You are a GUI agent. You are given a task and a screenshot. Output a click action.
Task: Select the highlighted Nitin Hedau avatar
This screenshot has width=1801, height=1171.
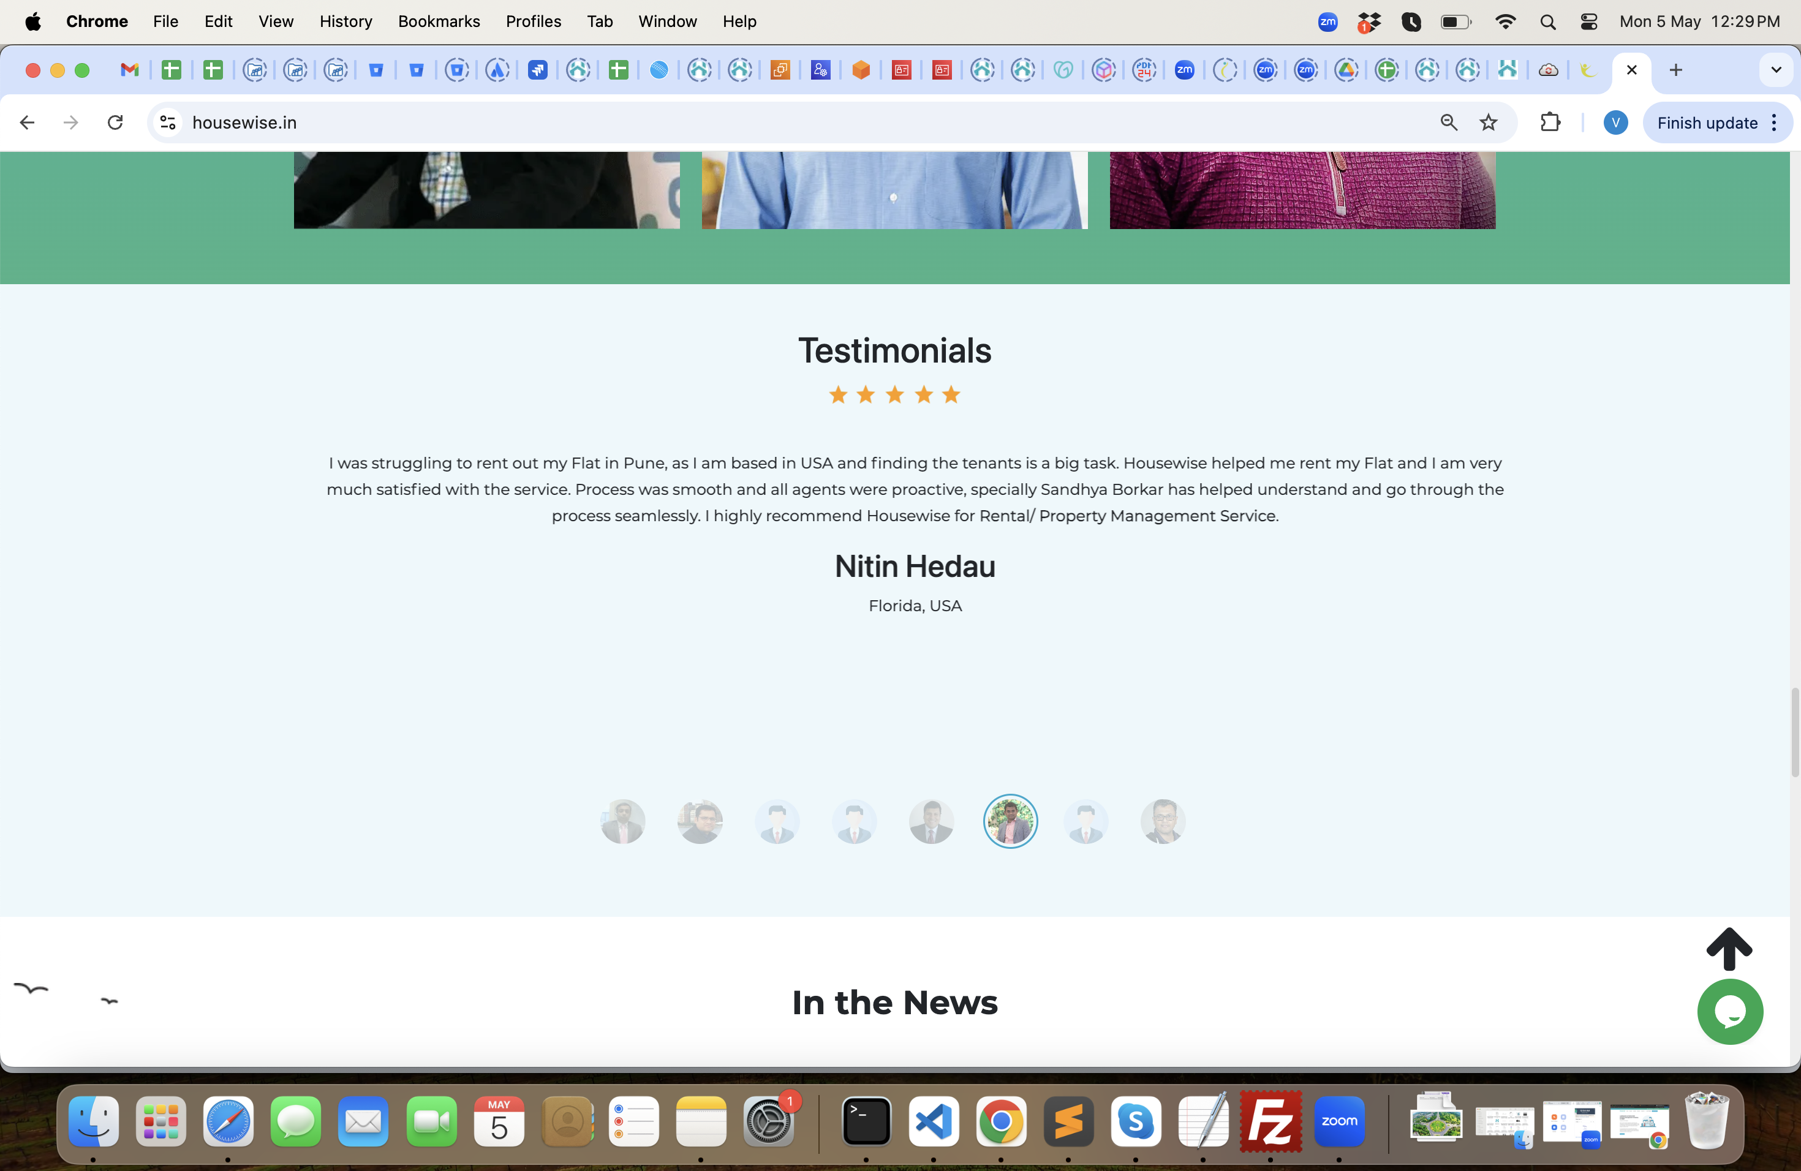[1010, 821]
